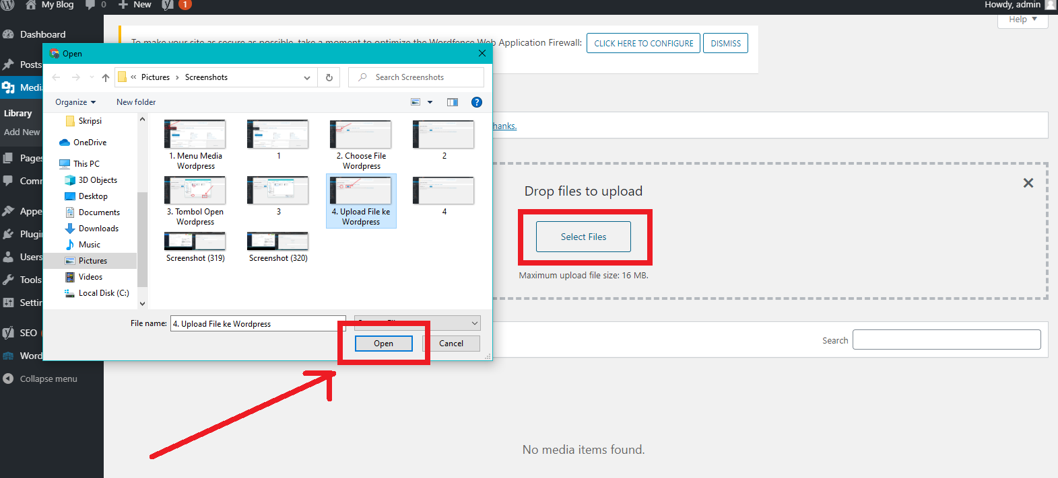Select thumbnail '1. Menu Media Wordpress'
Screen dimensions: 1058x478
[195, 145]
